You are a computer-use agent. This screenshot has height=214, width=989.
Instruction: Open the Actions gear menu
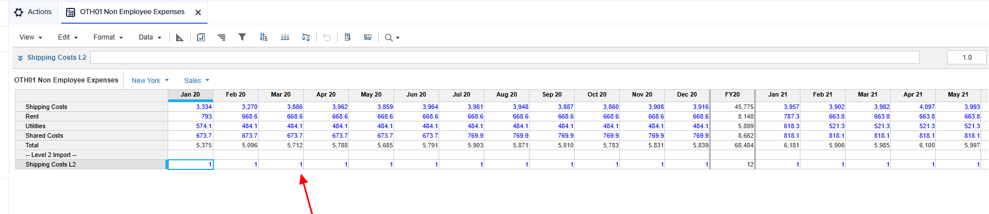(x=19, y=12)
